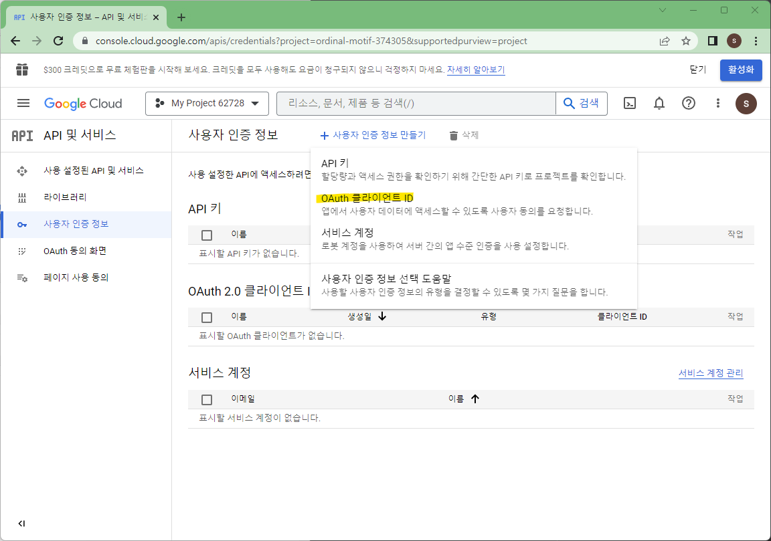Screen dimensions: 771x541
Task: Click the browser address bar URL
Action: (311, 41)
